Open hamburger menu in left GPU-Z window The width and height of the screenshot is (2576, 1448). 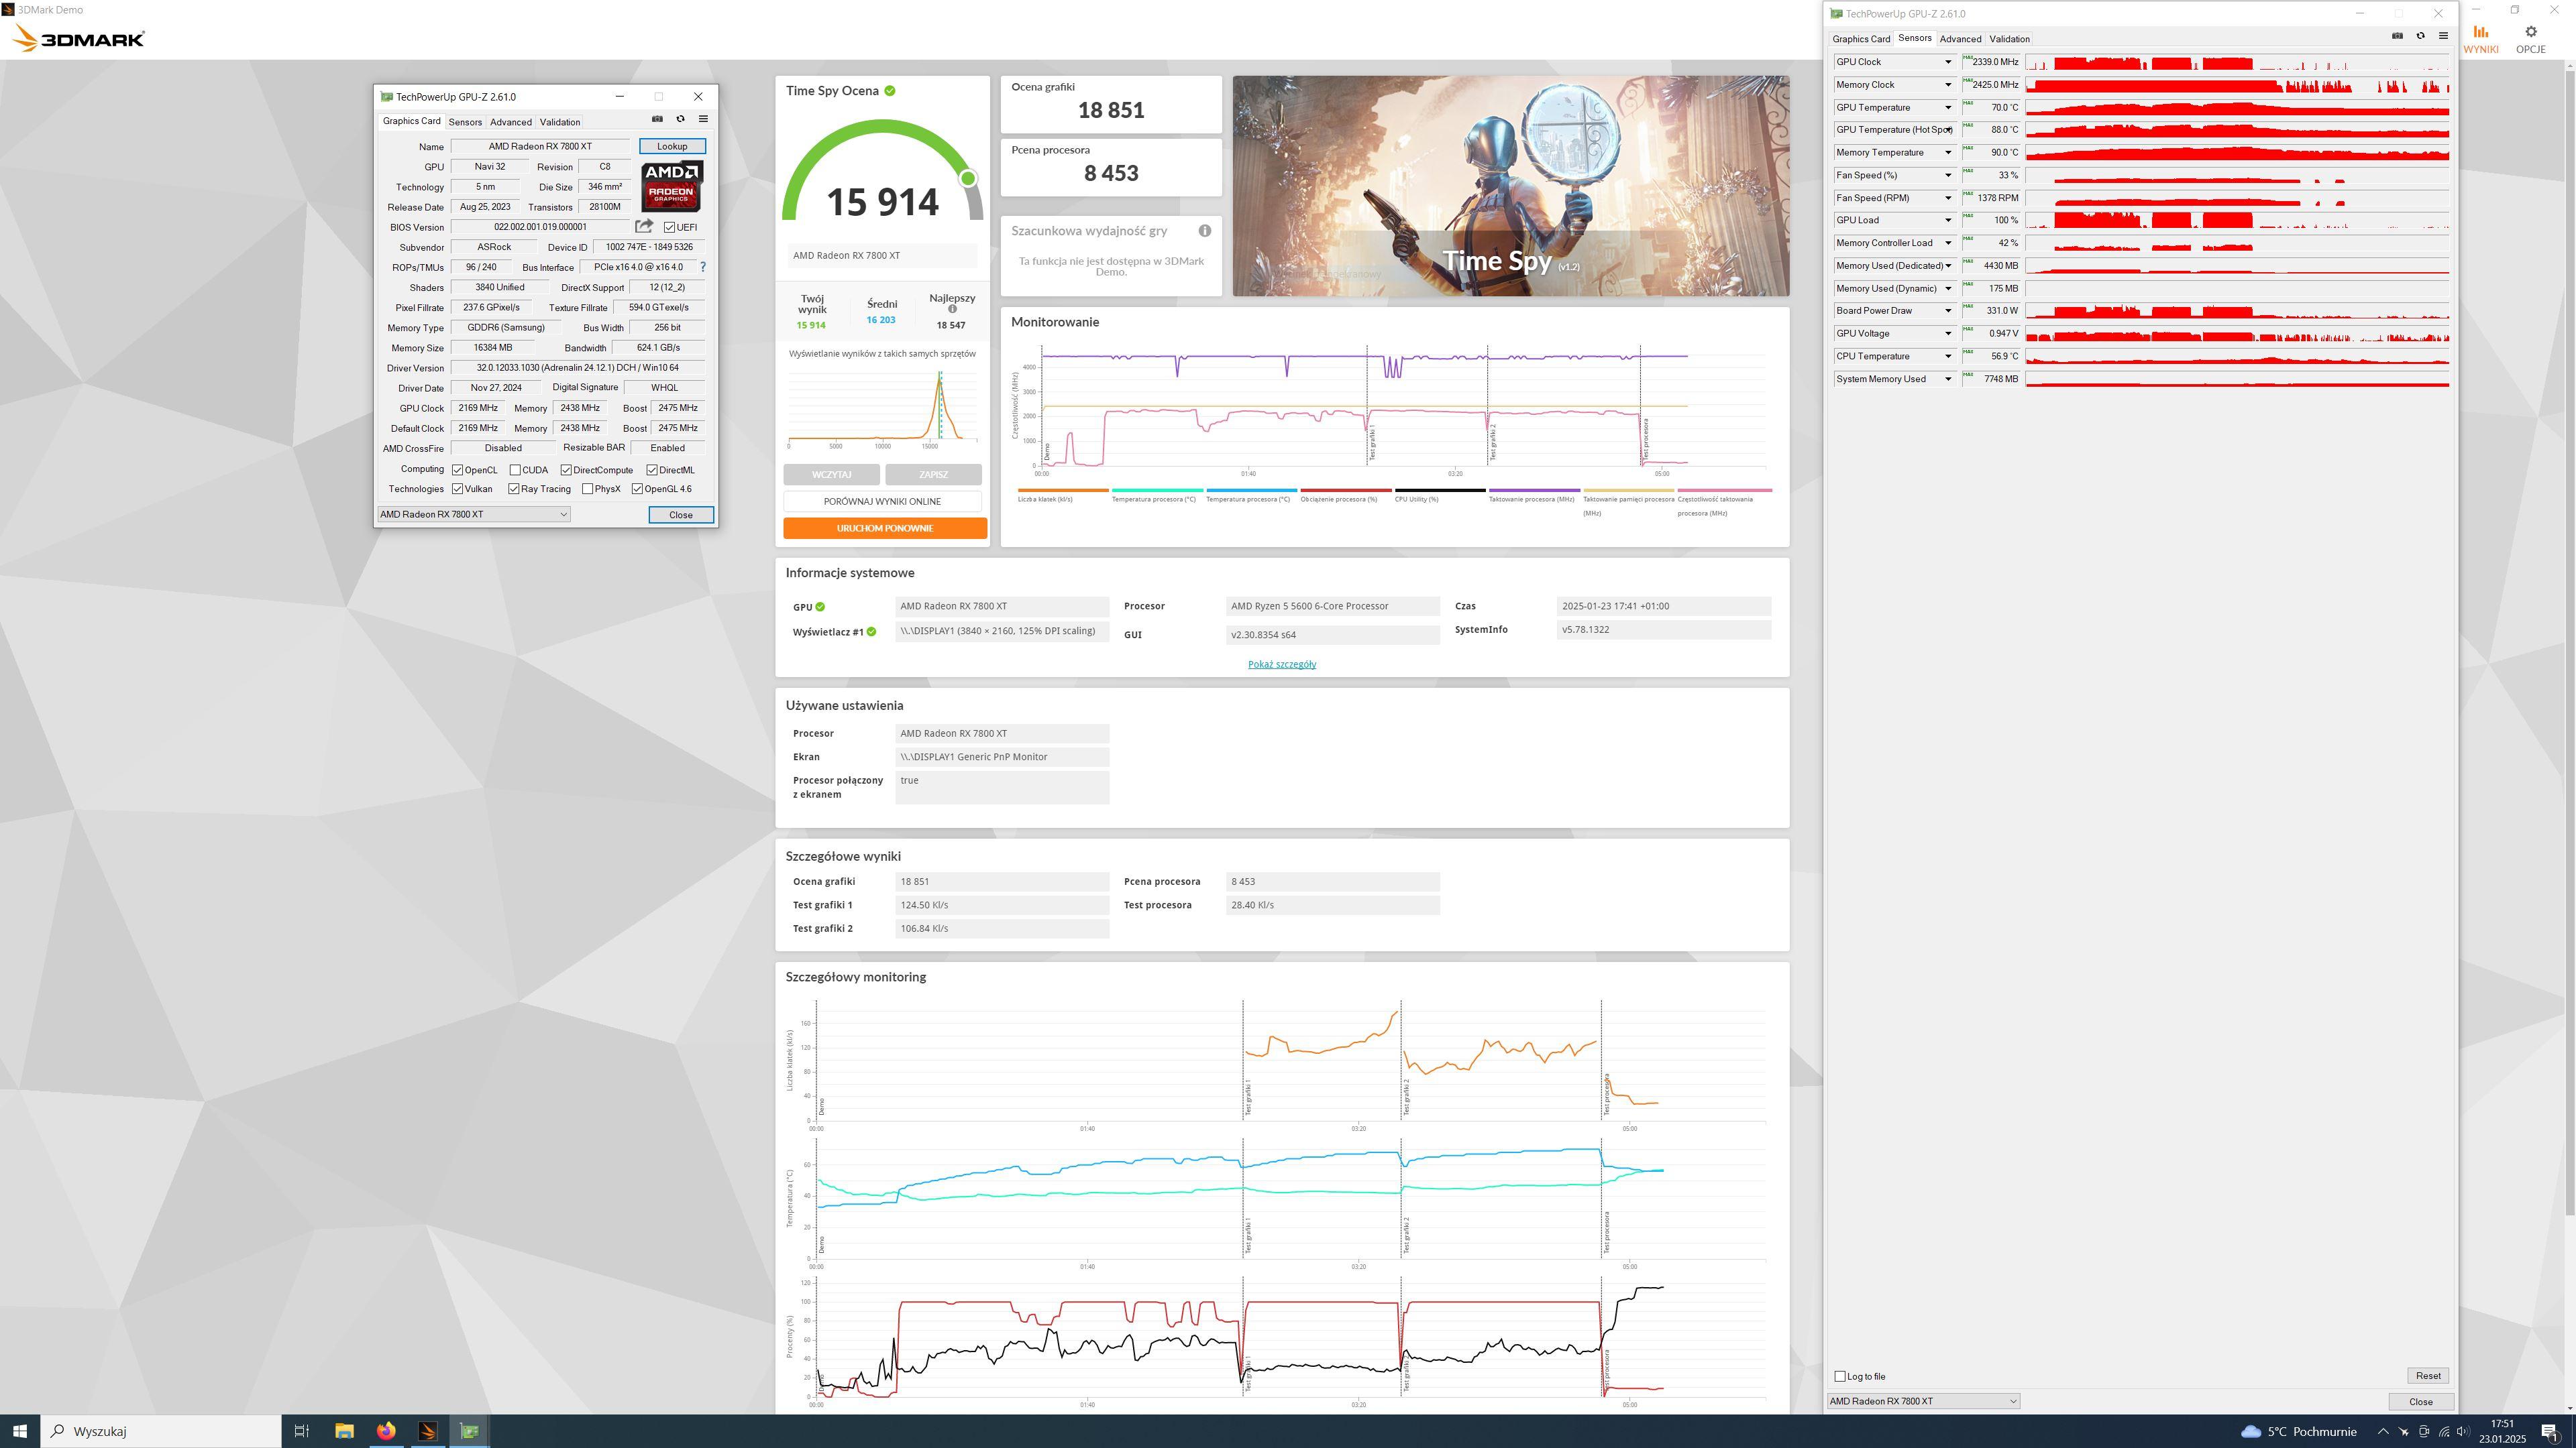[703, 119]
